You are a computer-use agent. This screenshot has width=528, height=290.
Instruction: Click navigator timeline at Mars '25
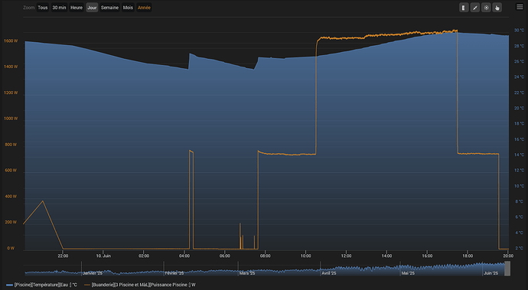coord(247,273)
